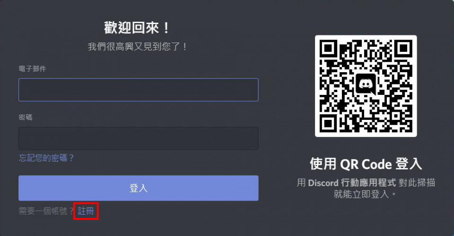Open the 註冊 register link
Screen dimensions: 454x236
[x=86, y=211]
